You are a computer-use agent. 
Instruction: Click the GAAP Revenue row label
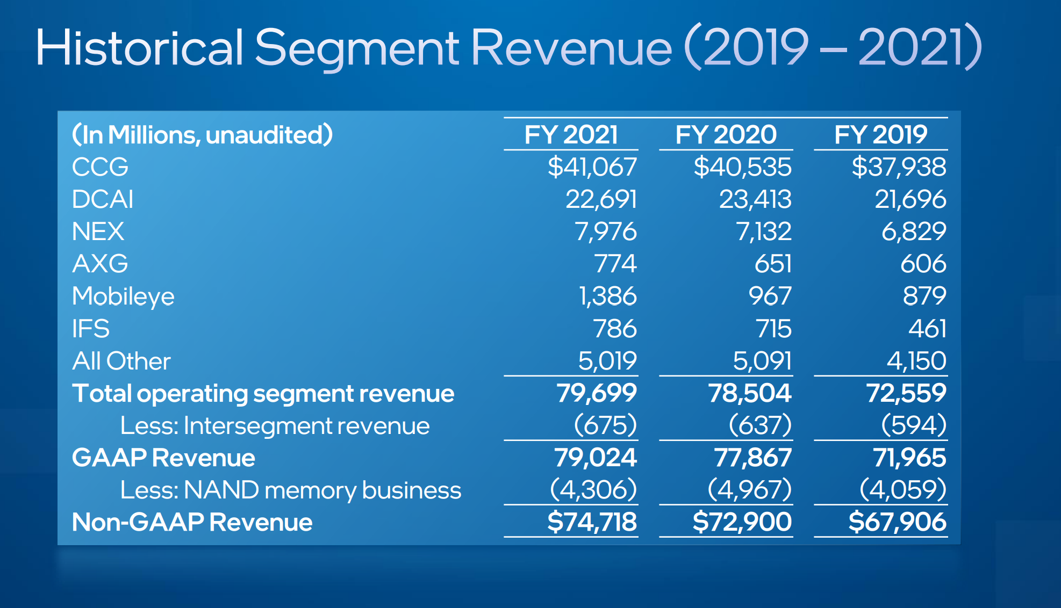pyautogui.click(x=163, y=458)
